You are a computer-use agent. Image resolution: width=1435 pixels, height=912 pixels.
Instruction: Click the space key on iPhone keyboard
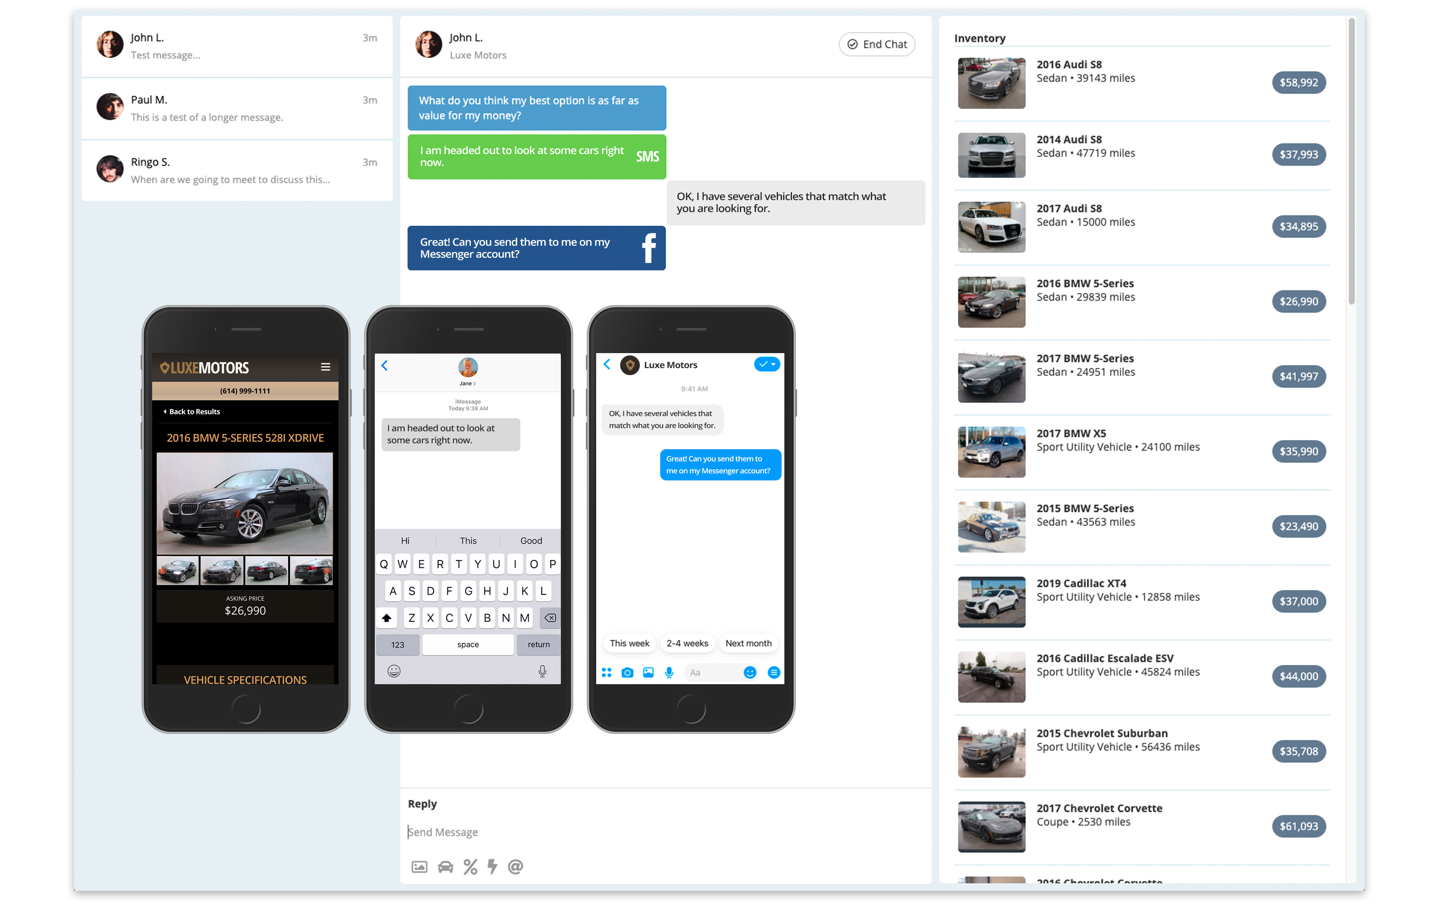(468, 645)
